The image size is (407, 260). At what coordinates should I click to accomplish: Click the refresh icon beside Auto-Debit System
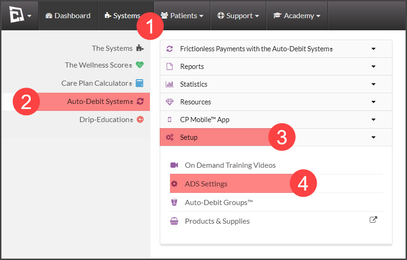click(x=140, y=101)
